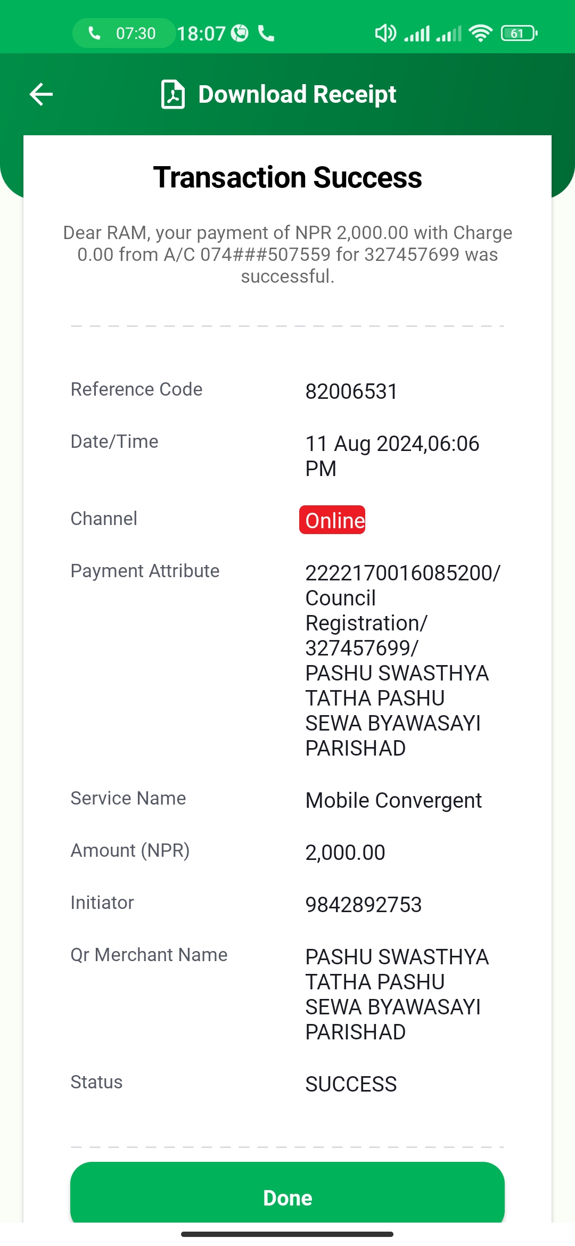Tap Download Receipt text
The height and width of the screenshot is (1246, 575).
(x=297, y=94)
